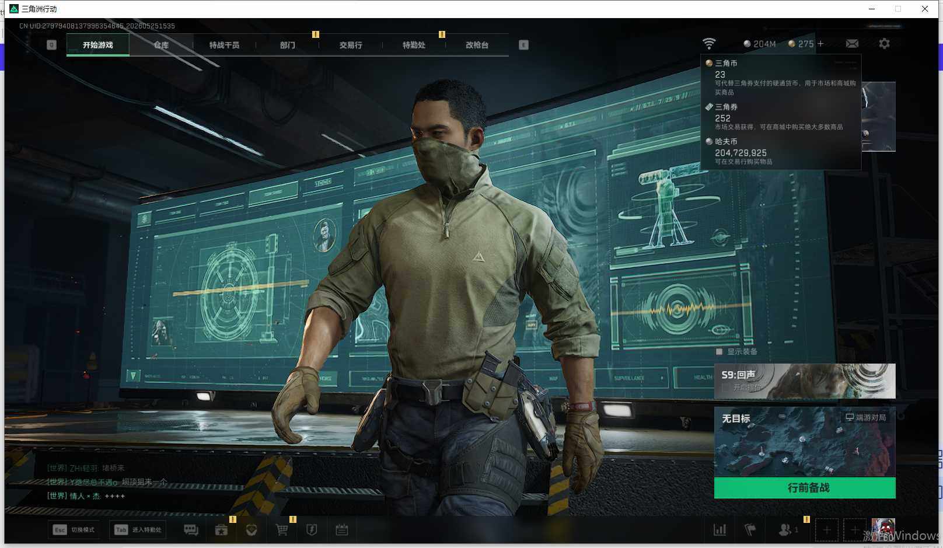
Task: Click the Tab 进入特勤处 button
Action: pyautogui.click(x=139, y=530)
